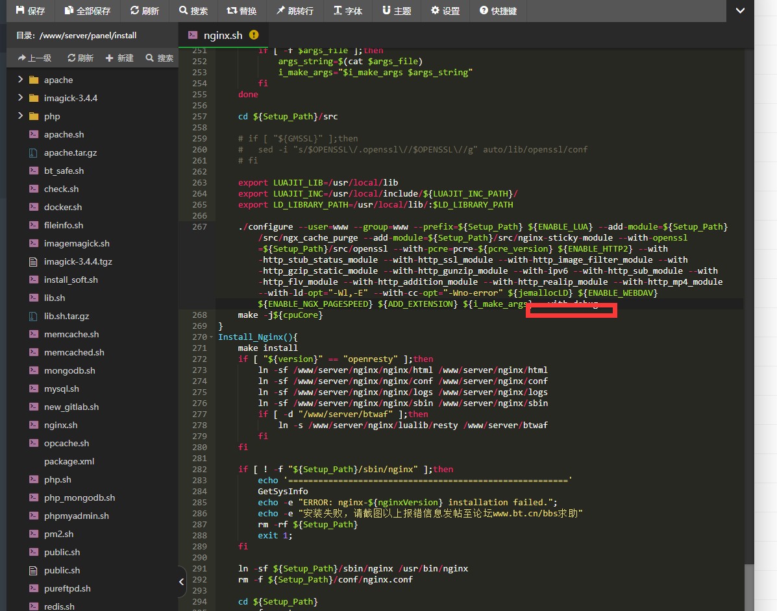
Task: Open the 设置 editor settings
Action: coord(445,10)
